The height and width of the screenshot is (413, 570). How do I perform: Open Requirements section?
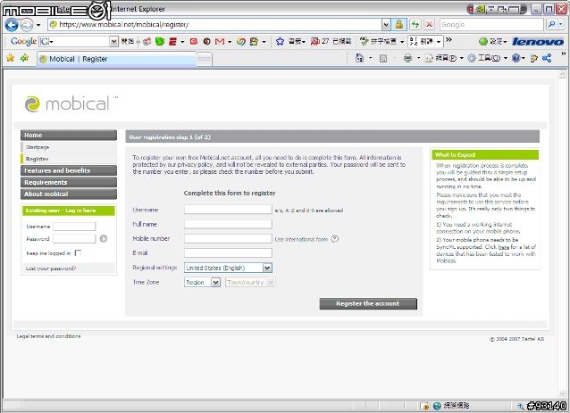[69, 182]
